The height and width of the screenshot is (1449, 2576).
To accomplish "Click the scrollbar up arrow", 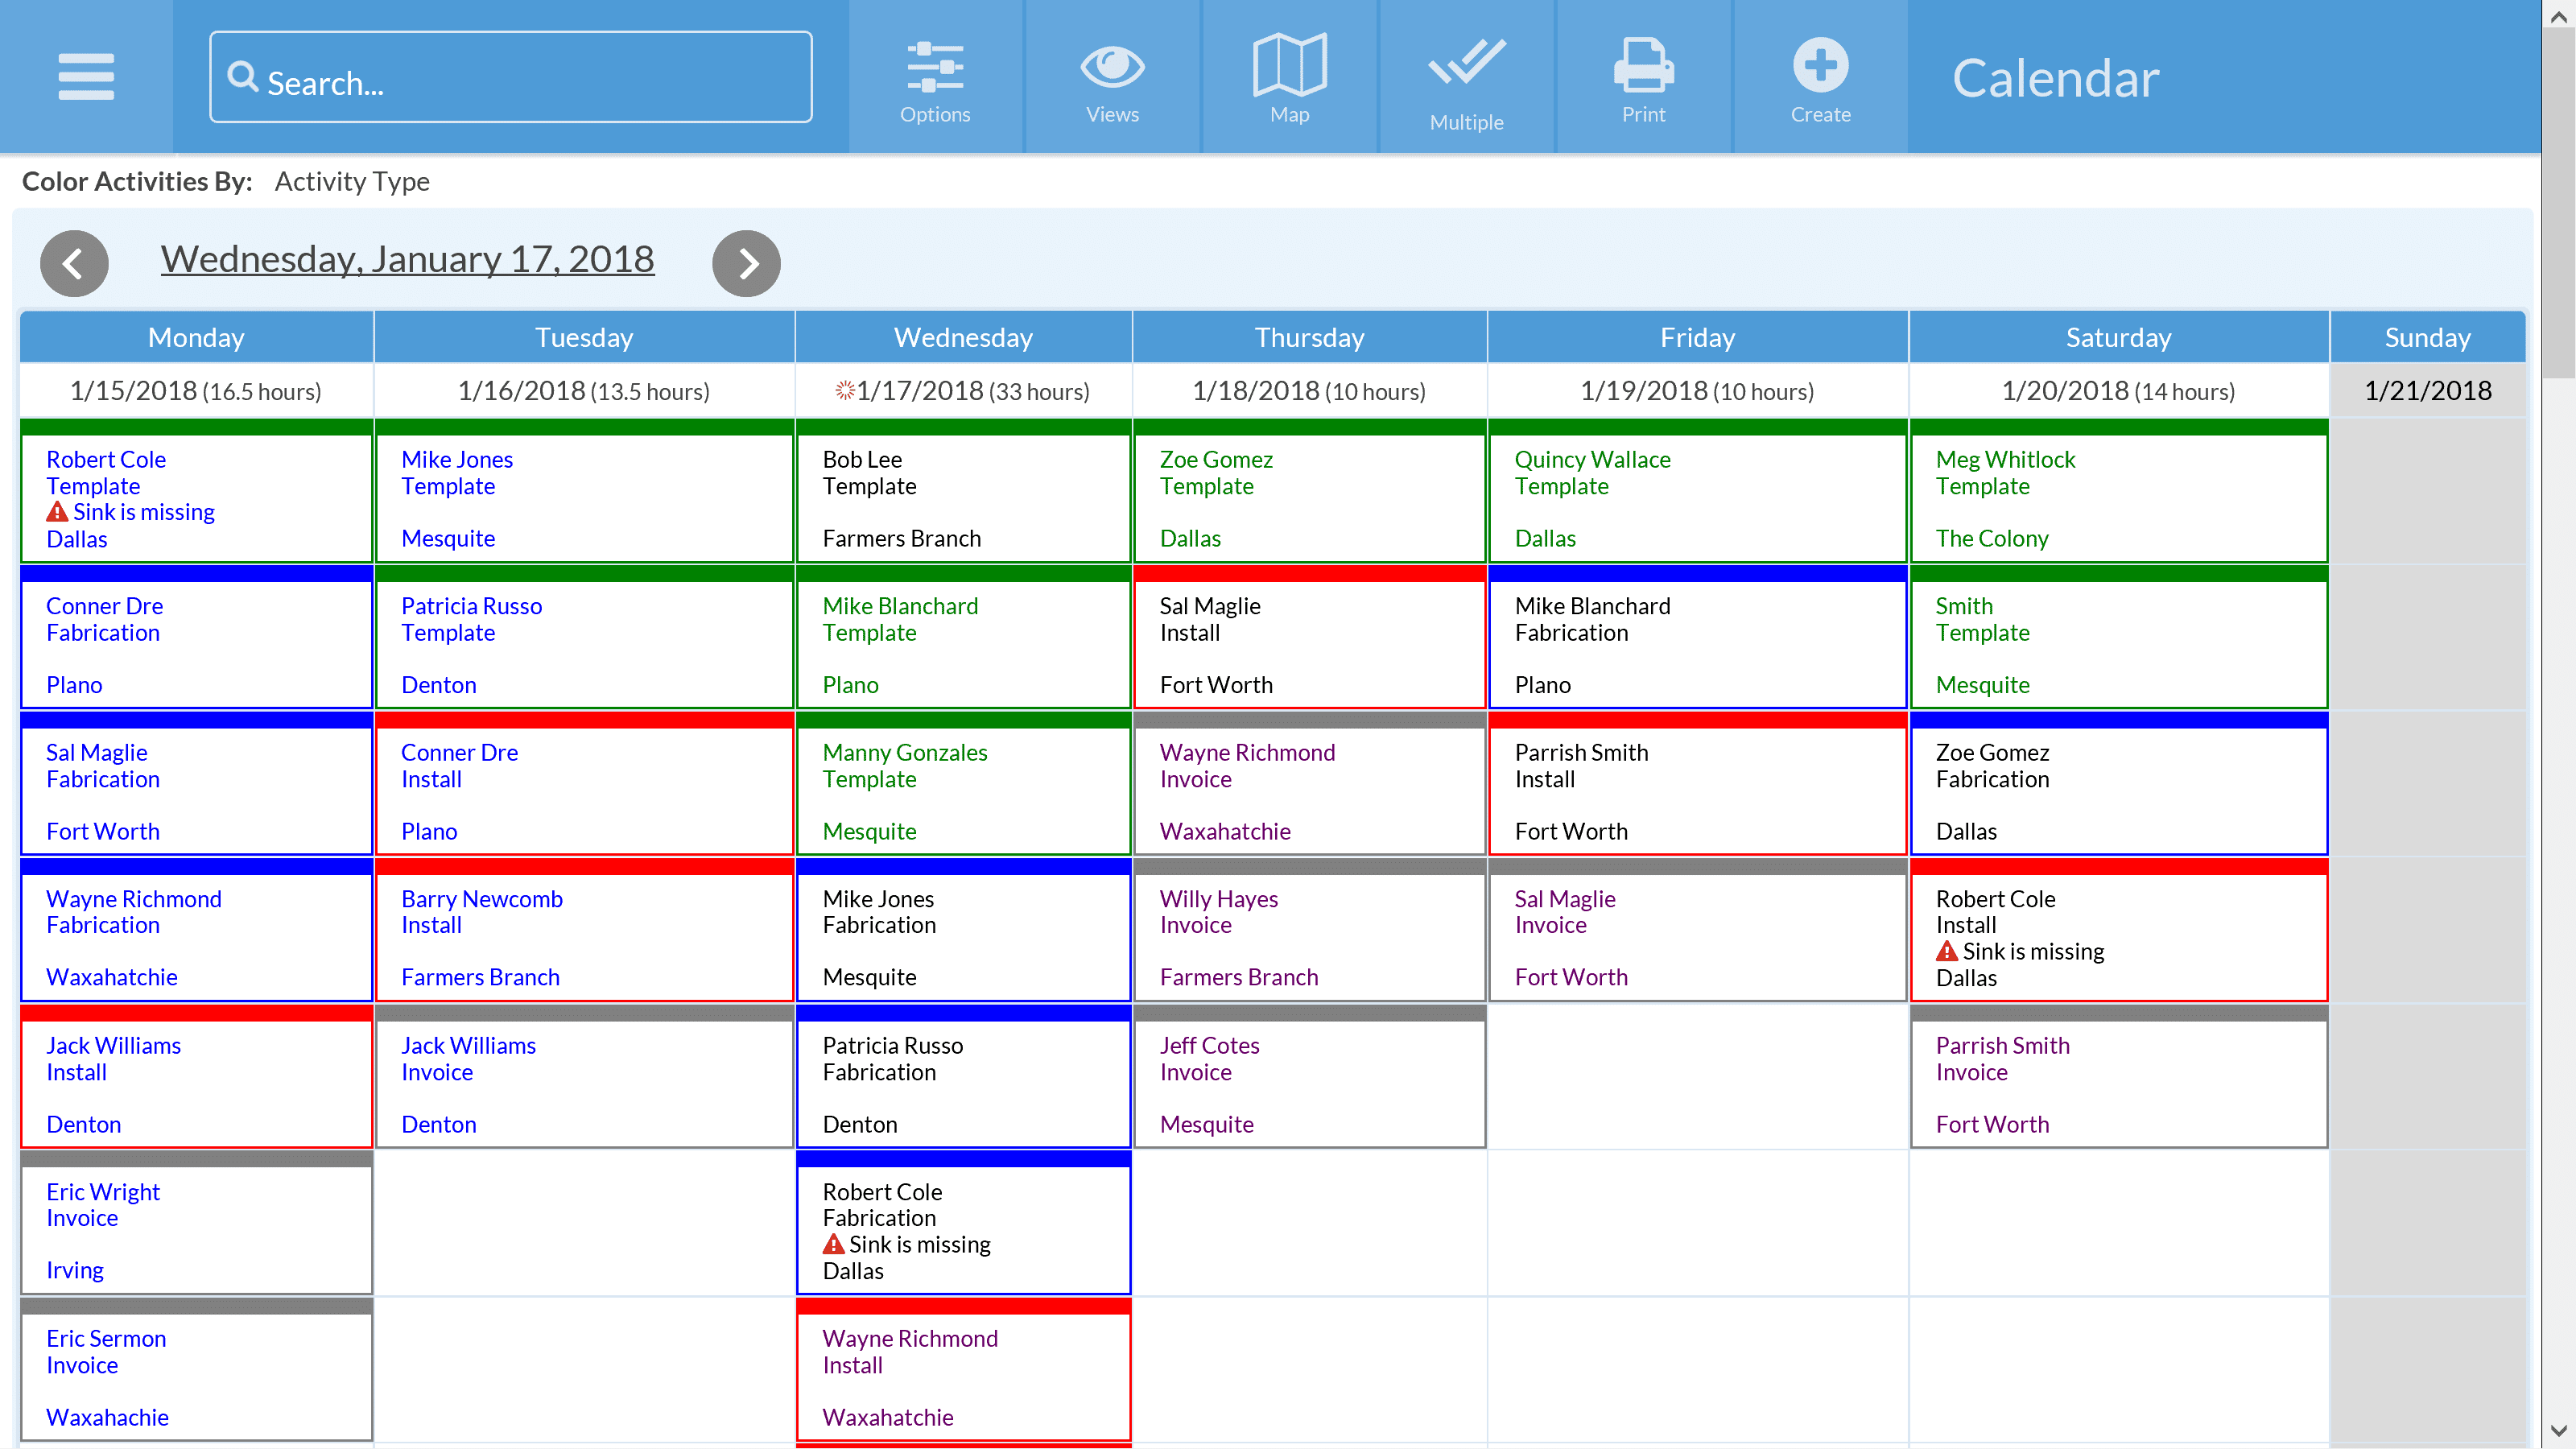I will coord(2559,16).
